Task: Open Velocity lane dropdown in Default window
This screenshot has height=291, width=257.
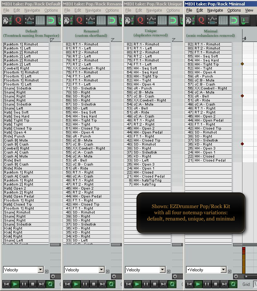Action: click(41, 270)
